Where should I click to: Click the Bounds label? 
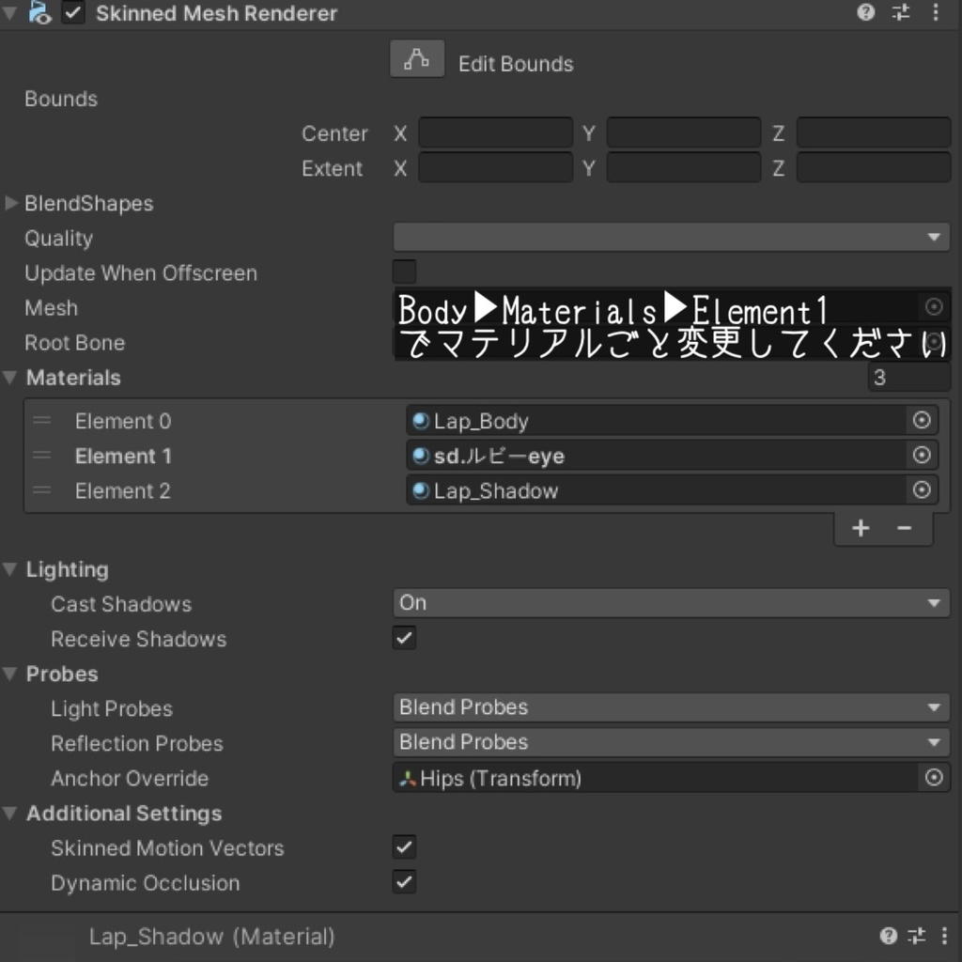[61, 100]
